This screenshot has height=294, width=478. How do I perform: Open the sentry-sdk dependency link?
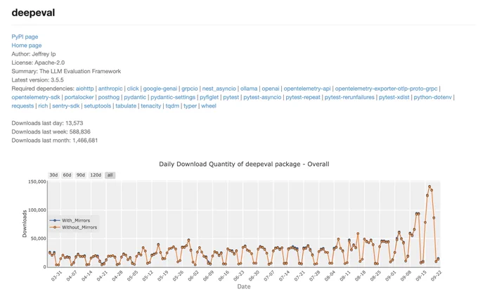[66, 106]
